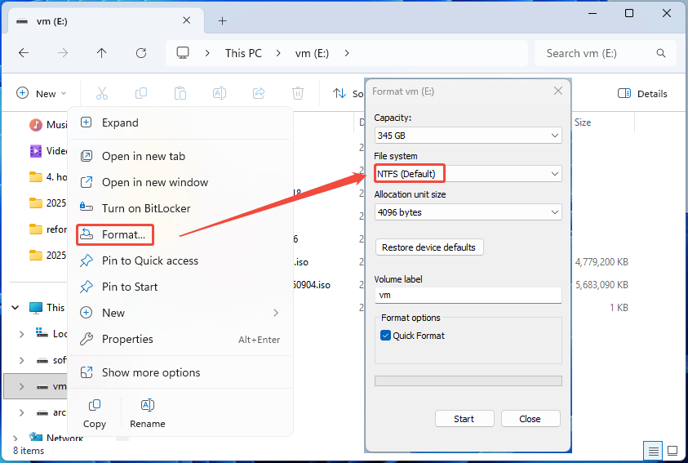688x463 pixels.
Task: Expand the Network tree node
Action: [16, 438]
